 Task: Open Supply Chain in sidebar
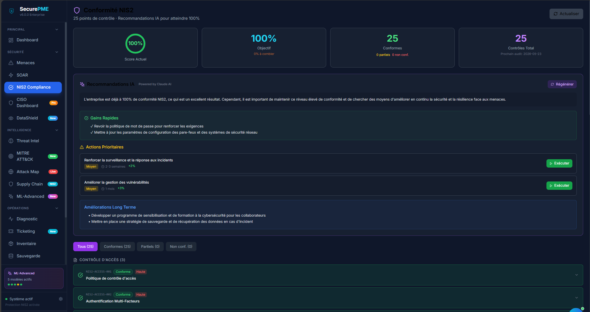pyautogui.click(x=33, y=184)
